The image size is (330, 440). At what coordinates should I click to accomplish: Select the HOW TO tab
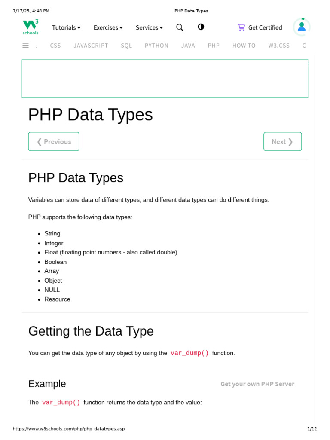(x=244, y=46)
